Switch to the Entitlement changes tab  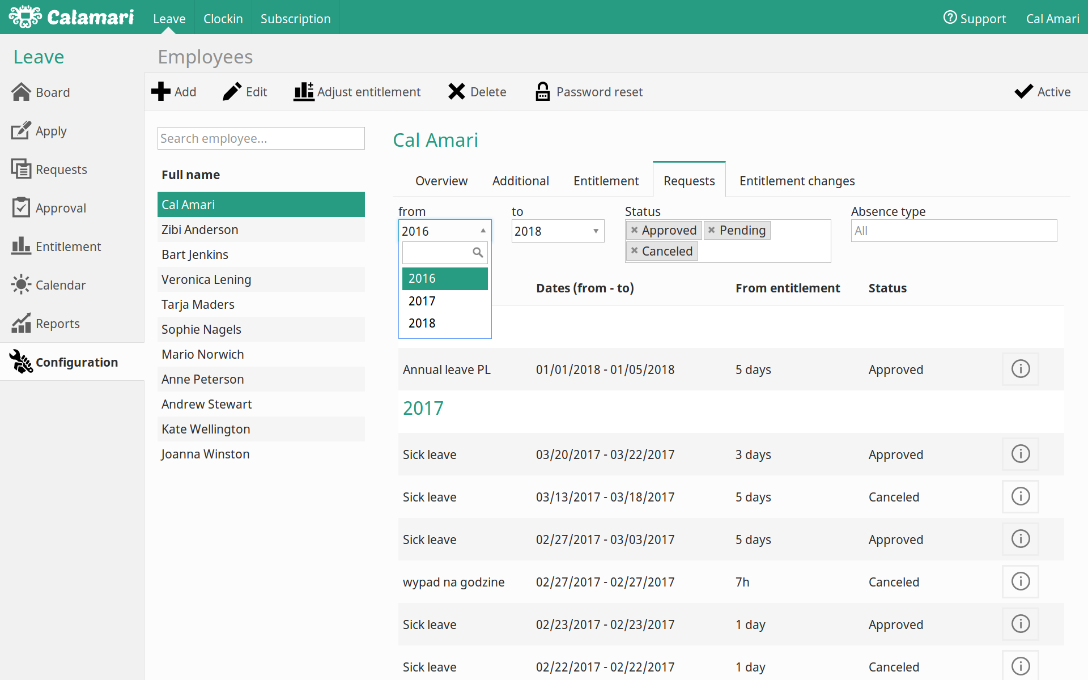pos(797,181)
